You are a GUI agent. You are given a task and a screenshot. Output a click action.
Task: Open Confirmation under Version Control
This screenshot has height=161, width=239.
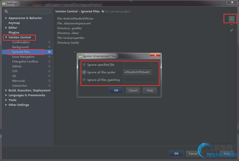point(21,42)
